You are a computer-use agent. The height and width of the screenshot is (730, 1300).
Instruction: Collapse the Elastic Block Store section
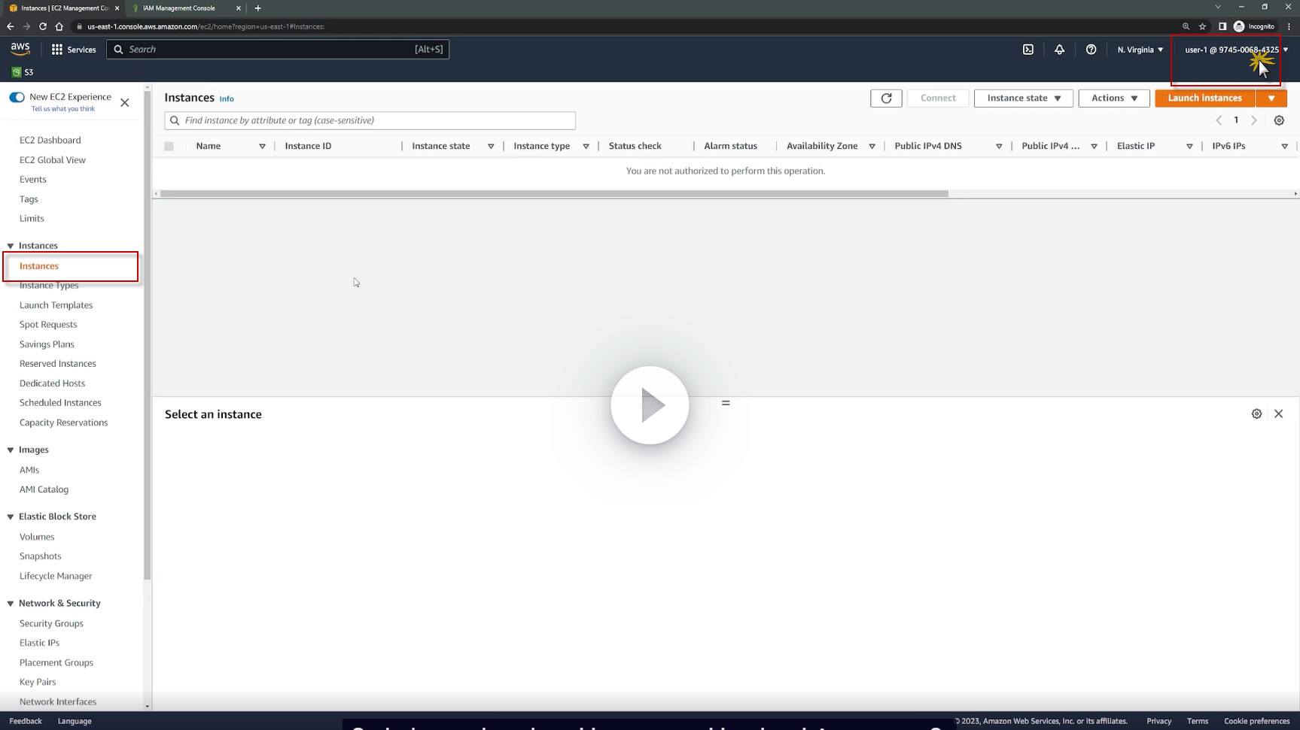[x=11, y=517]
